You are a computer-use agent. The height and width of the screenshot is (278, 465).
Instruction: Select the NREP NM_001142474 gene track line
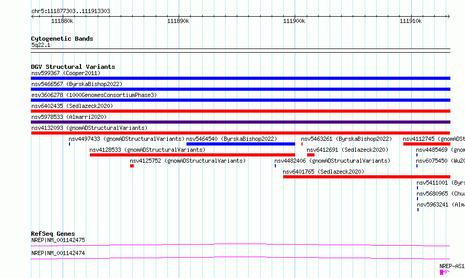pyautogui.click(x=240, y=258)
